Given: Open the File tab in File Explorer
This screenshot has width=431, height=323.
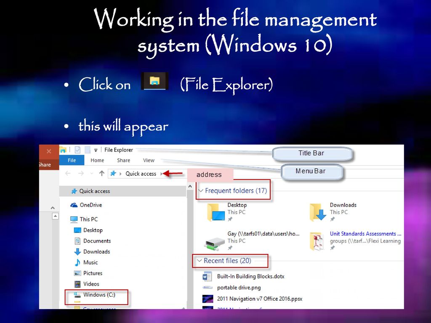Looking at the screenshot, I should click(72, 160).
